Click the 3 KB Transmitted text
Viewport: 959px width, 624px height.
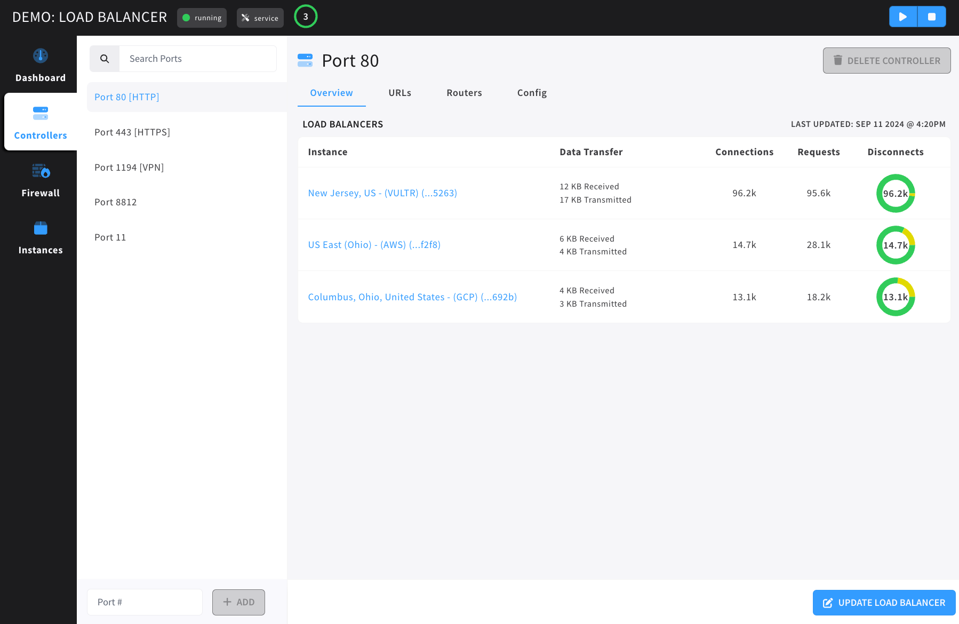click(x=593, y=304)
